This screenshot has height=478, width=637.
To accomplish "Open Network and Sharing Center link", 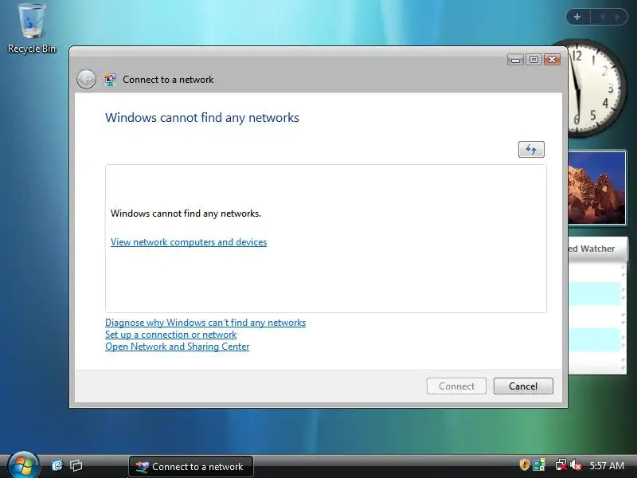I will [x=177, y=347].
